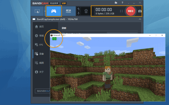The width and height of the screenshot is (169, 105).
Task: Open help question mark icon
Action: (122, 3)
